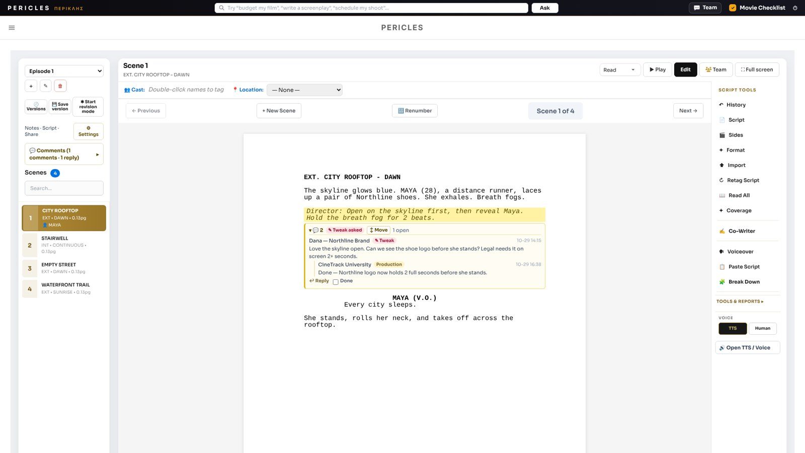Viewport: 805px width, 453px height.
Task: Rename episode using the pencil icon
Action: coord(45,86)
